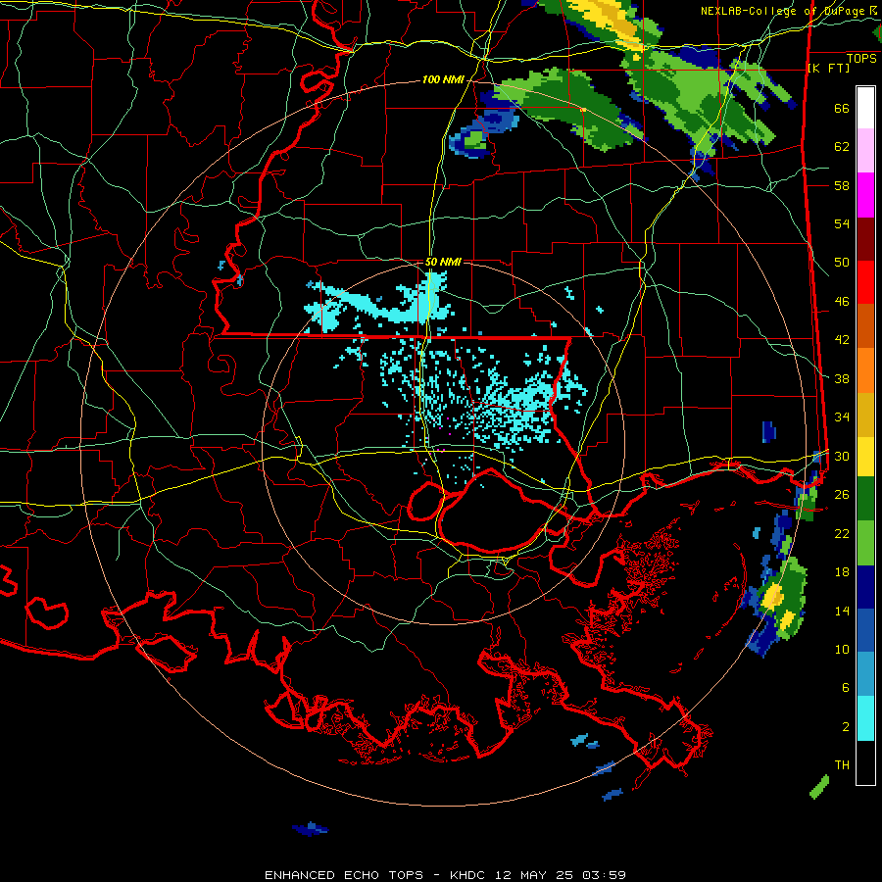Image resolution: width=882 pixels, height=882 pixels.
Task: Click the bright red 50 kft swatch
Action: [x=865, y=282]
